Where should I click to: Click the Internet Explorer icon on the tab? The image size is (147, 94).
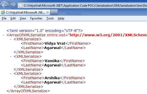pyautogui.click(x=3, y=12)
